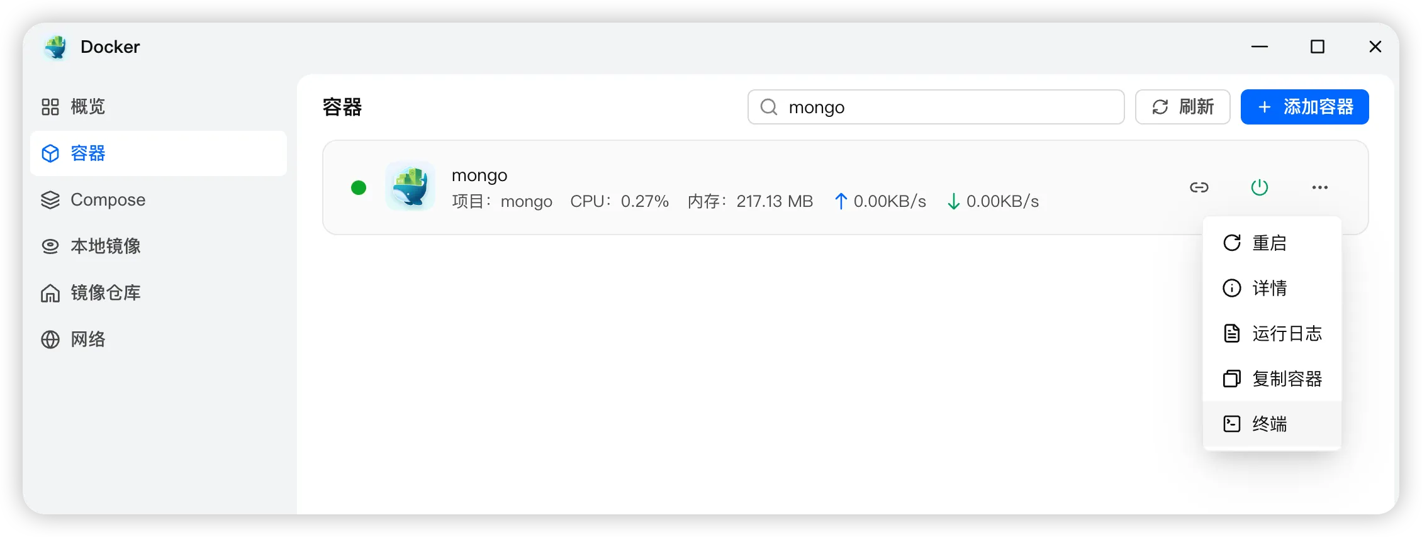1422x537 pixels.
Task: Select 重启 restart from the context menu
Action: [1272, 243]
